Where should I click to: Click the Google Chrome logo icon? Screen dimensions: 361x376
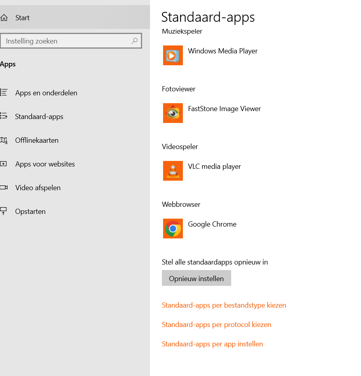point(173,229)
